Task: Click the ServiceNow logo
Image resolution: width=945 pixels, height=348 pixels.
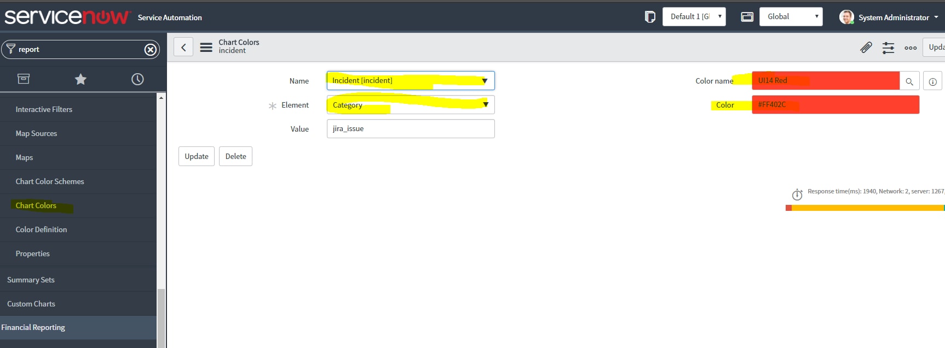Action: coord(67,17)
